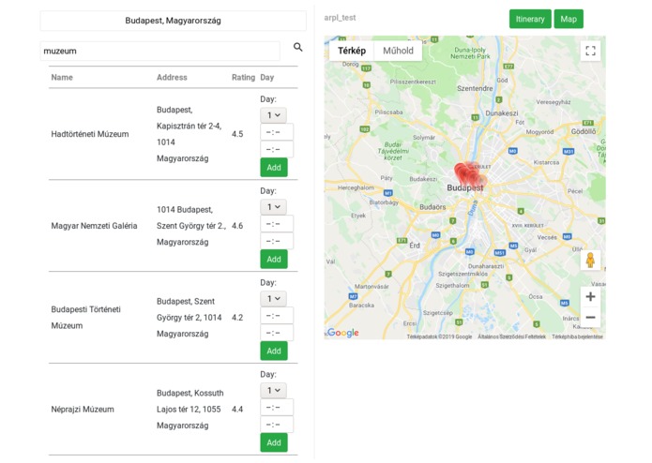Focus the muzeum search field
The width and height of the screenshot is (652, 463).
[160, 51]
